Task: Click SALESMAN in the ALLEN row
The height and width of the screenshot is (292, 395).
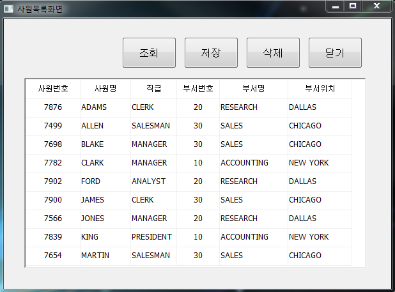Action: 153,126
